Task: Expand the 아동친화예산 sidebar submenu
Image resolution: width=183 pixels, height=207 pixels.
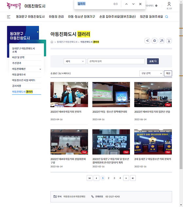Action: click(40, 69)
